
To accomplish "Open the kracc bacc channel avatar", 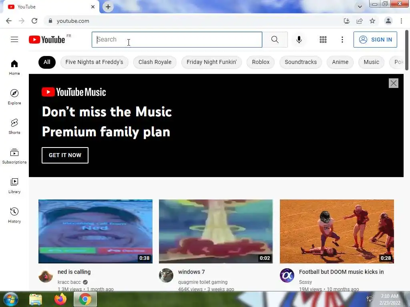I will point(46,275).
